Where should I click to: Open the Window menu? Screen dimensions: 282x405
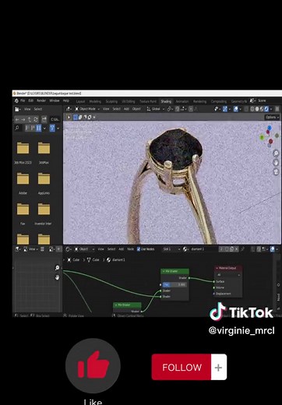point(55,100)
